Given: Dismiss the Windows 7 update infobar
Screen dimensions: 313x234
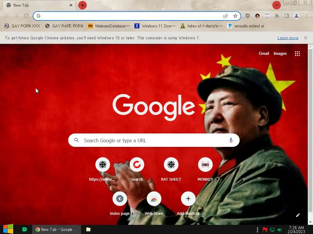Looking at the screenshot, I should point(306,38).
